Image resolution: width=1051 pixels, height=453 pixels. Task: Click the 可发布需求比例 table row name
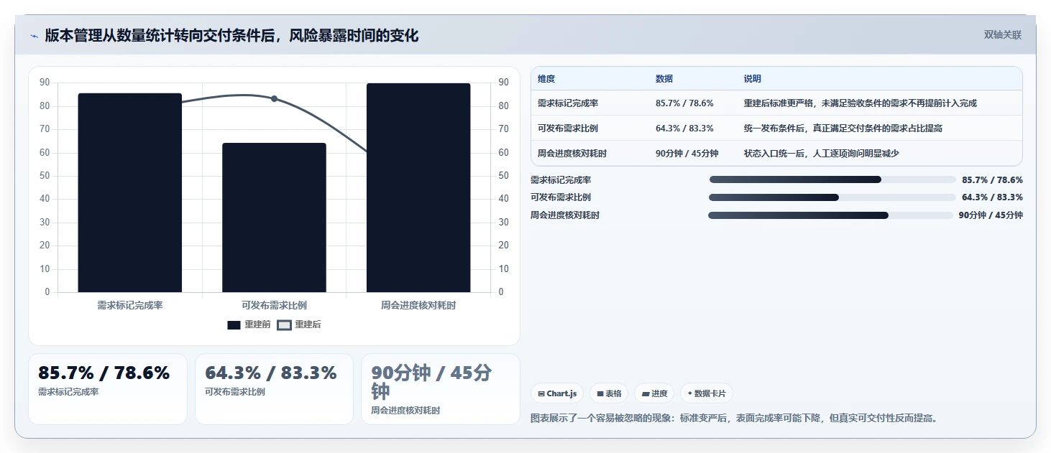(568, 129)
